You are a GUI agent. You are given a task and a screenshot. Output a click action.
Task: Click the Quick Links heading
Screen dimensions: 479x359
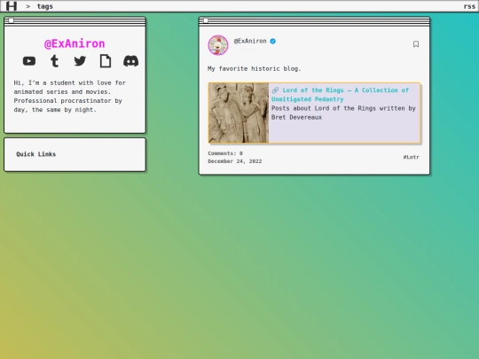point(36,154)
